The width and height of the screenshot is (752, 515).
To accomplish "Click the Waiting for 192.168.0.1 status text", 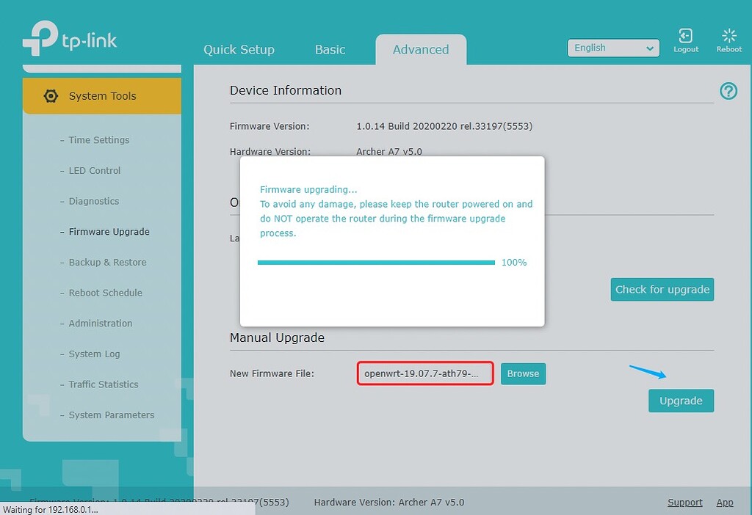I will coord(51,509).
